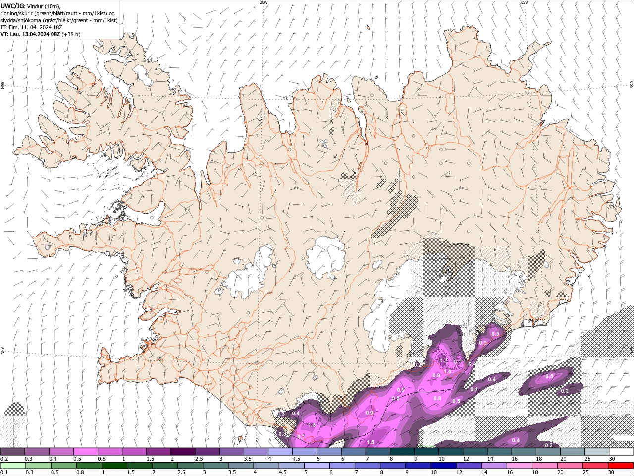The width and height of the screenshot is (634, 476).
Task: Click the '12' label in the upper legend row
Action: (x=467, y=459)
